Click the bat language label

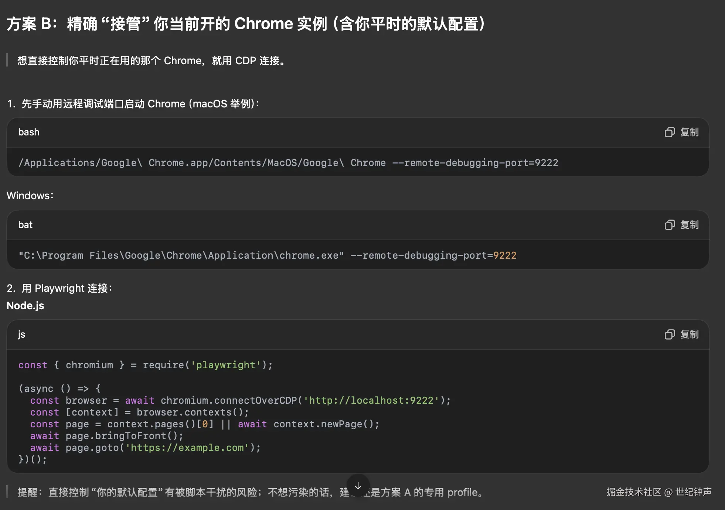25,225
